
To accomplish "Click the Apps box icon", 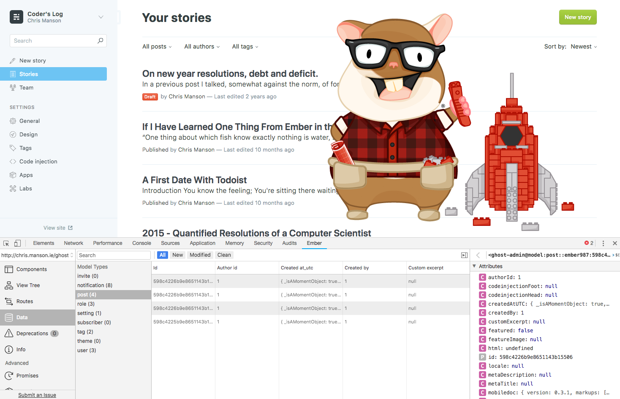I will point(13,175).
